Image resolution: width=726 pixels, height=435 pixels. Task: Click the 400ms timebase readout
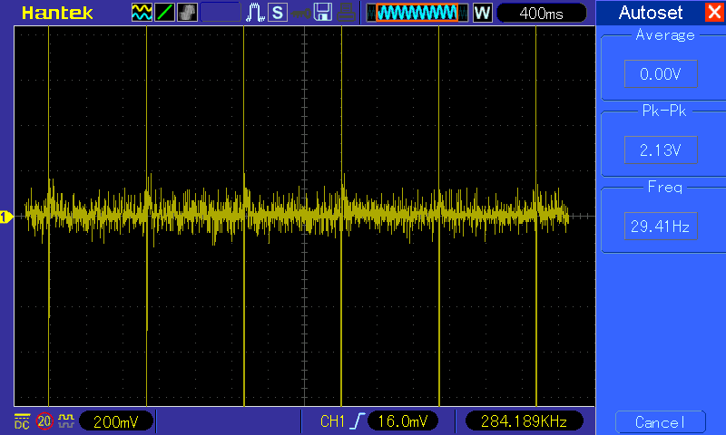click(541, 13)
